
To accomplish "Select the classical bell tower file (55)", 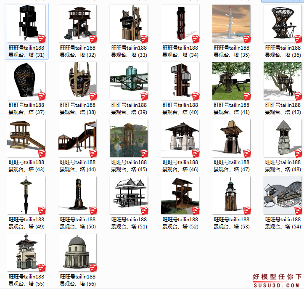I will point(26,252).
